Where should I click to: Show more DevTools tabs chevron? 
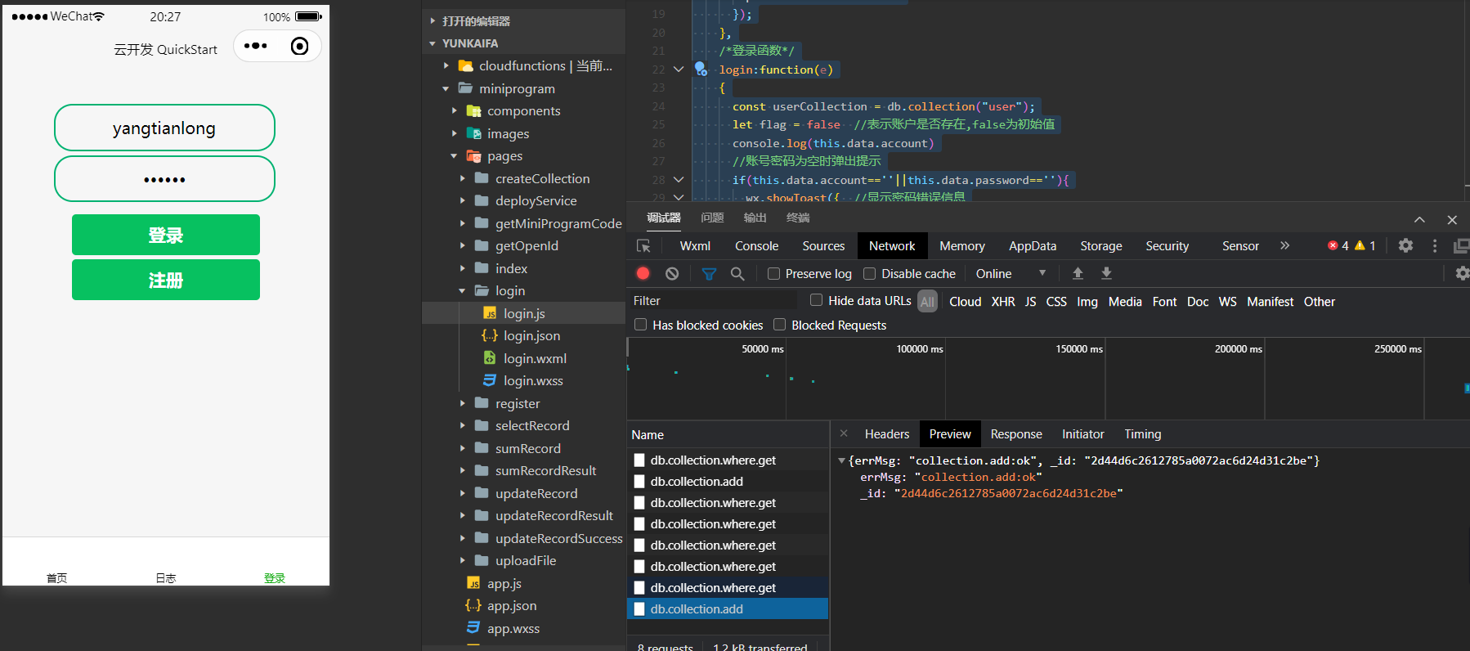[x=1285, y=245]
